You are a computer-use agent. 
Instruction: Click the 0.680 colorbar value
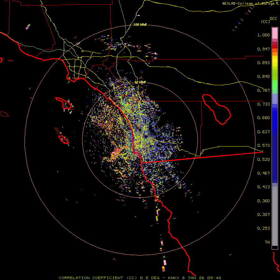(264, 118)
